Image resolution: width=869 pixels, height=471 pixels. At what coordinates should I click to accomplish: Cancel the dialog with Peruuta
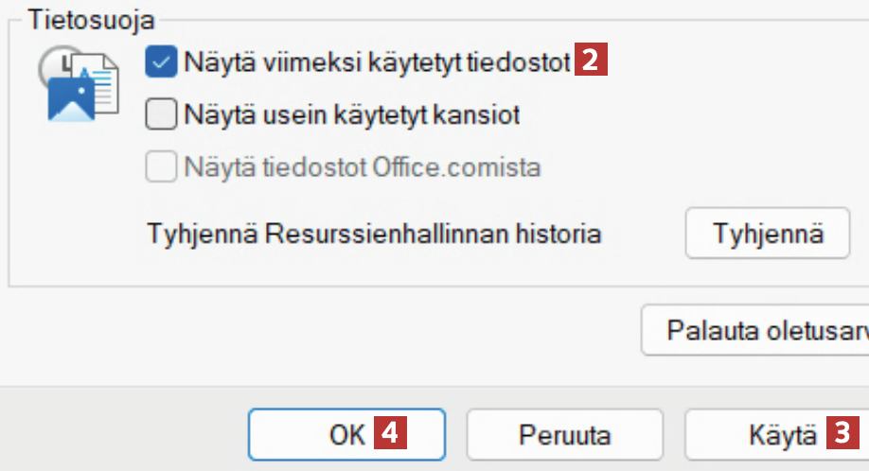click(564, 435)
